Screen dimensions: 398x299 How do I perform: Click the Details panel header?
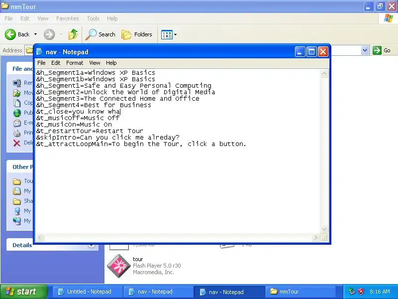point(52,245)
